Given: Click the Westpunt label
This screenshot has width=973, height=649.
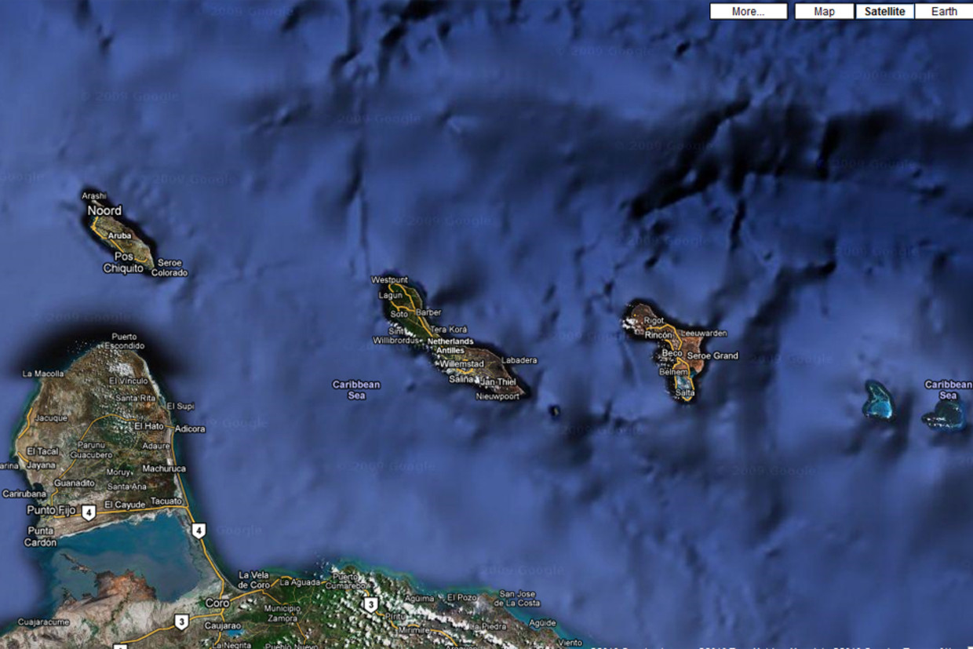Looking at the screenshot, I should (389, 279).
